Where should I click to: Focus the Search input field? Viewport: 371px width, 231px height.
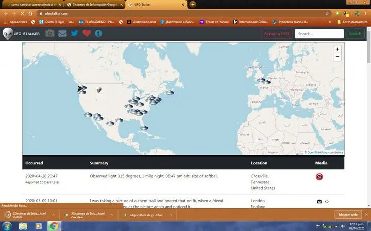(319, 34)
